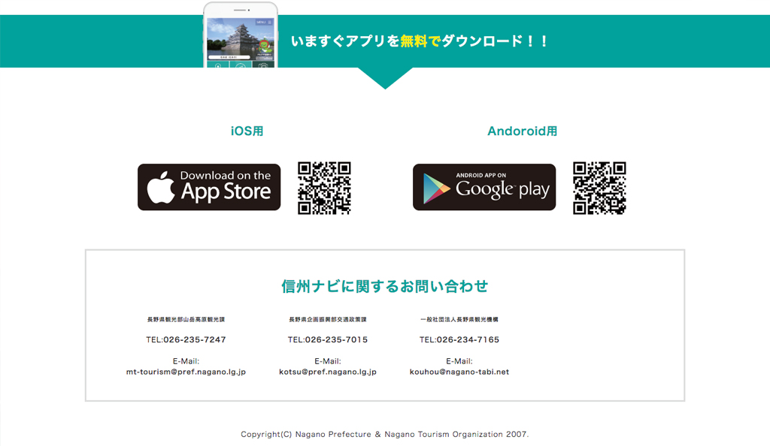Click the 長野県企画振興部交通政策課 department name
Viewport: 770px width, 446px height.
pos(328,320)
